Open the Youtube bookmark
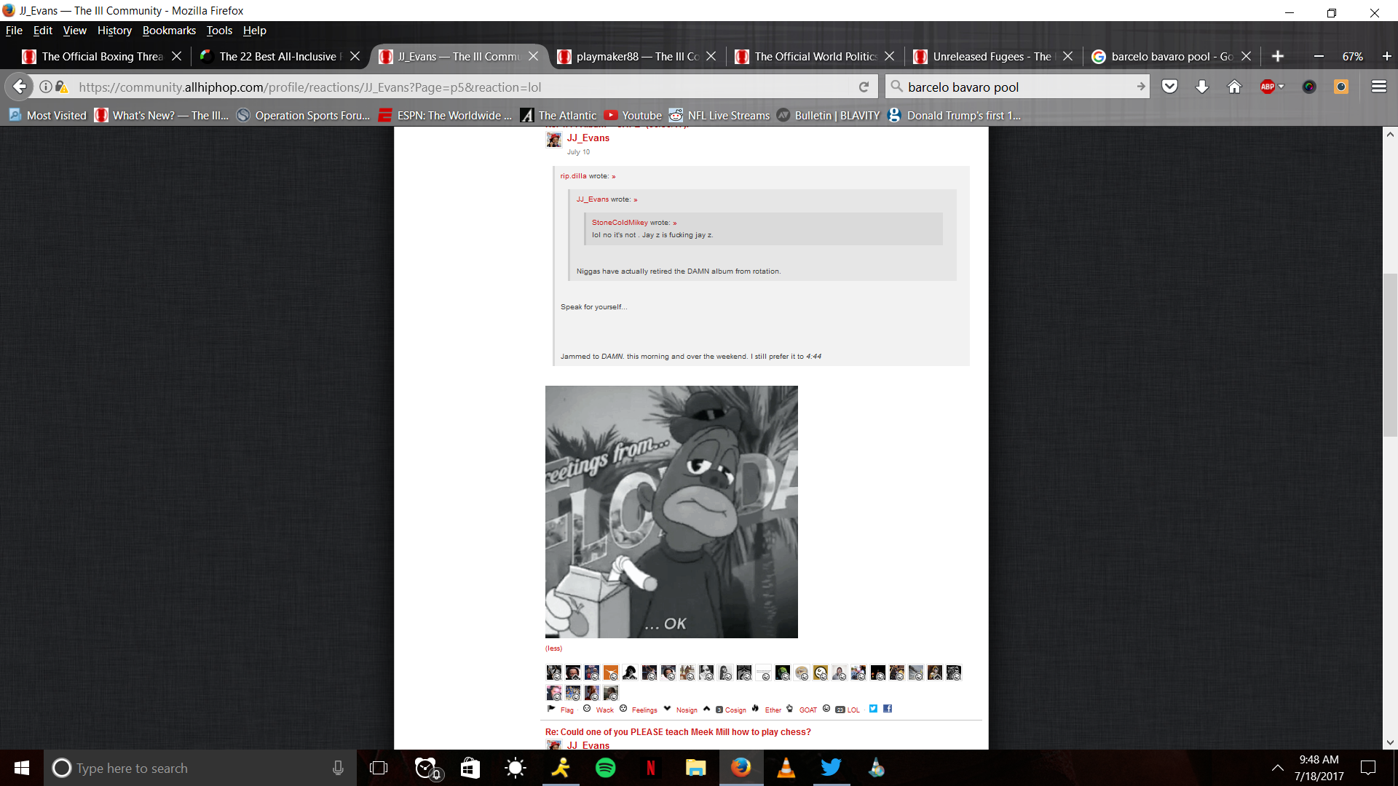1398x786 pixels. (633, 115)
